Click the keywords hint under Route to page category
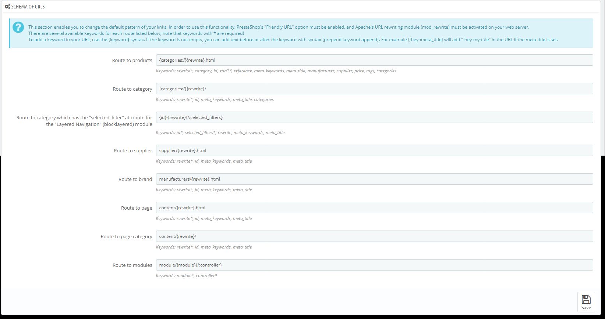The width and height of the screenshot is (605, 319). point(204,247)
